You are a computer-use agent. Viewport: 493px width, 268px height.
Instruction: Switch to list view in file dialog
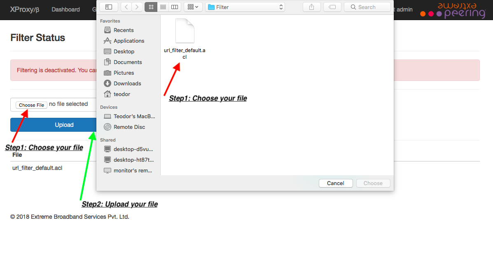163,7
